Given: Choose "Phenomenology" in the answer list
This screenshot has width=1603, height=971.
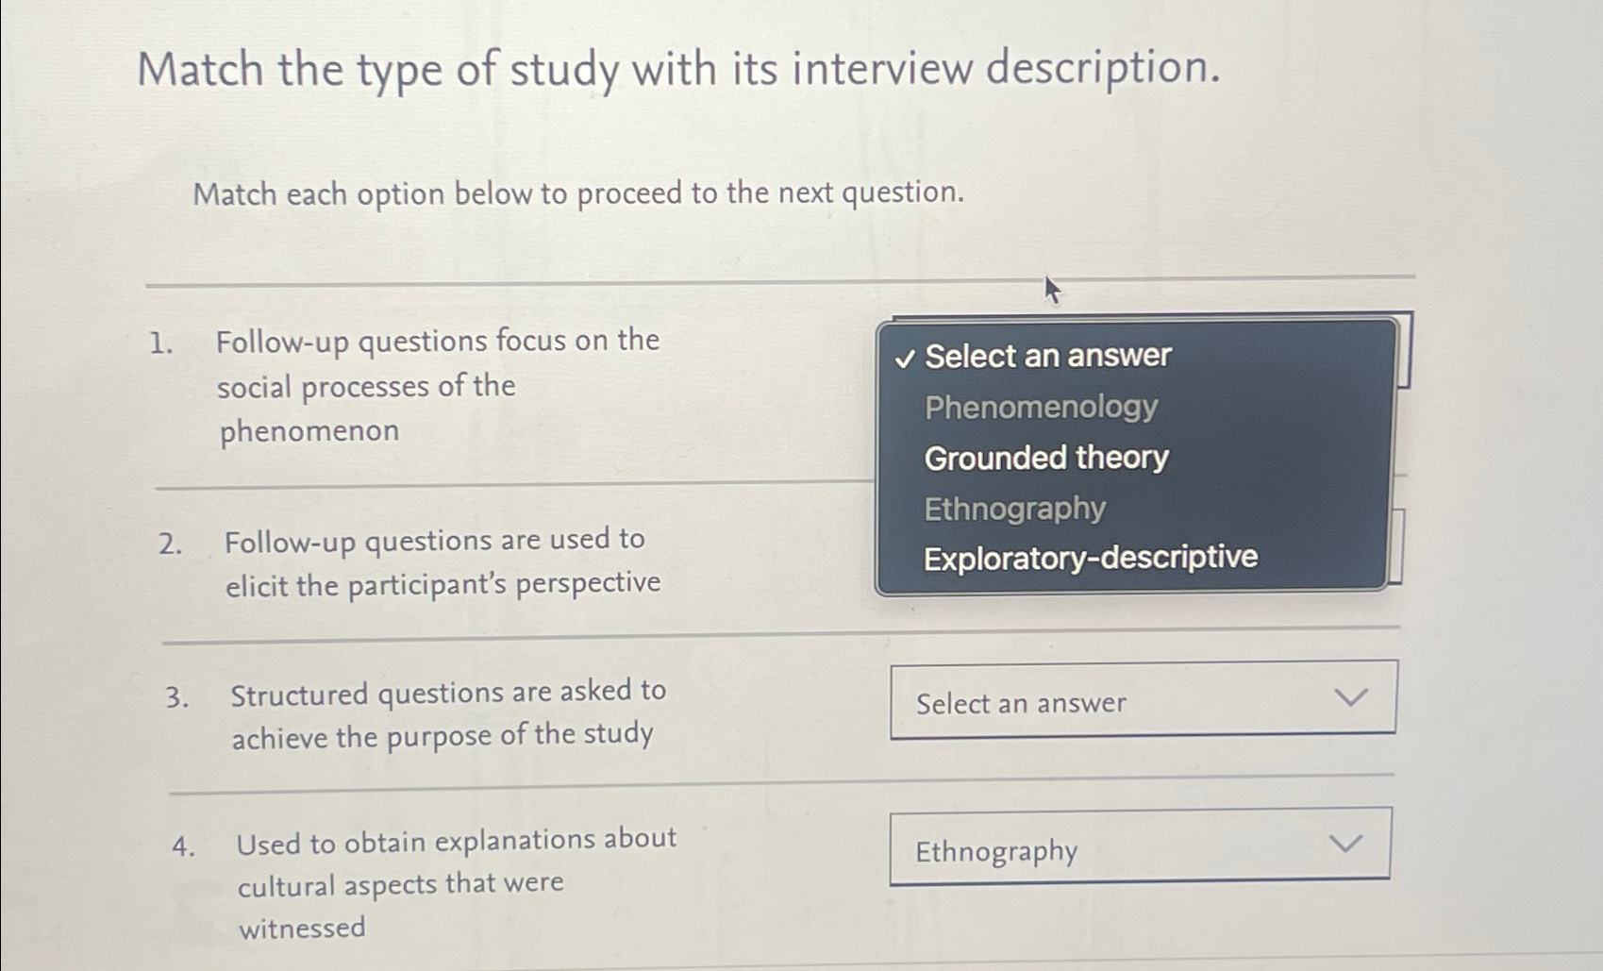Looking at the screenshot, I should pyautogui.click(x=1039, y=408).
